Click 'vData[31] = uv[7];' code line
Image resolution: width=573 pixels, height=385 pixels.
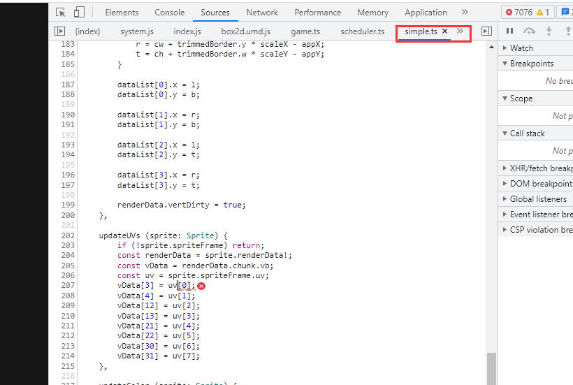click(159, 356)
